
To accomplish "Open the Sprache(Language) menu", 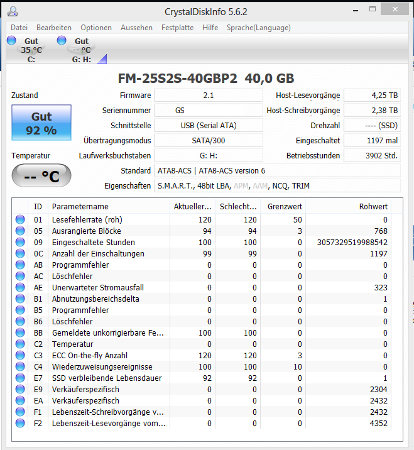I will click(x=259, y=28).
